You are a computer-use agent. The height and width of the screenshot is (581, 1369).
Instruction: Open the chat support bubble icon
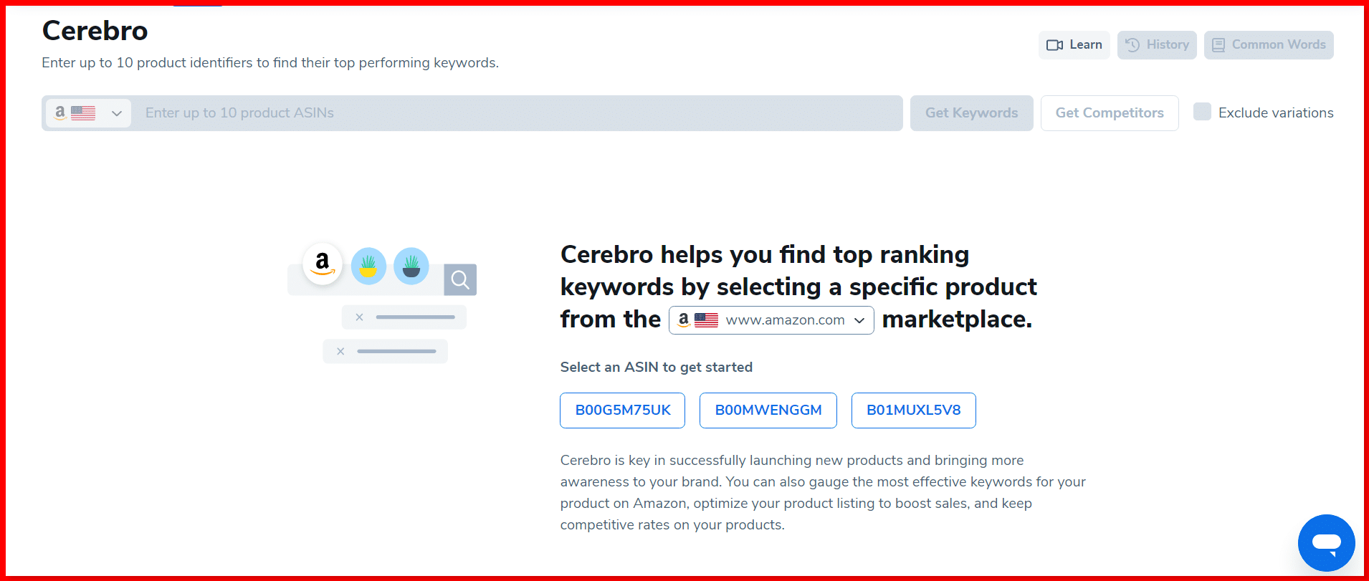click(x=1326, y=543)
